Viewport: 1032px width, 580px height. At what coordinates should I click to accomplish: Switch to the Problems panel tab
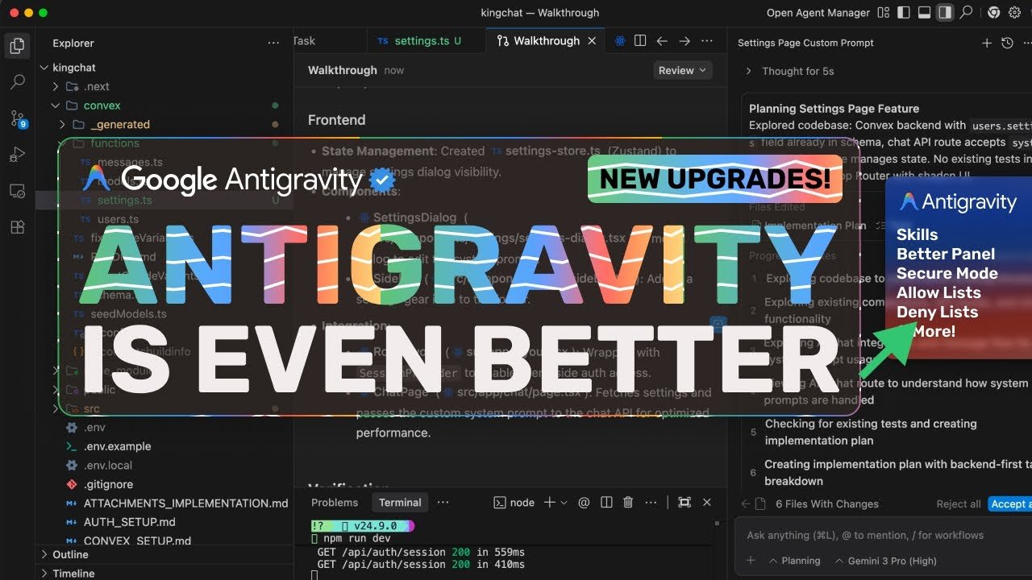[x=334, y=503]
